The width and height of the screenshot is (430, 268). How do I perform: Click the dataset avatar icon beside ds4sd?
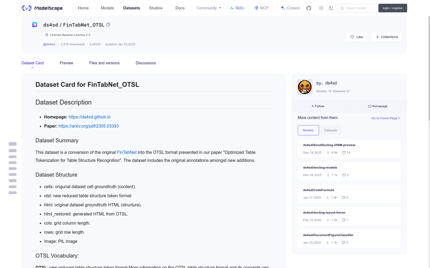pyautogui.click(x=35, y=25)
